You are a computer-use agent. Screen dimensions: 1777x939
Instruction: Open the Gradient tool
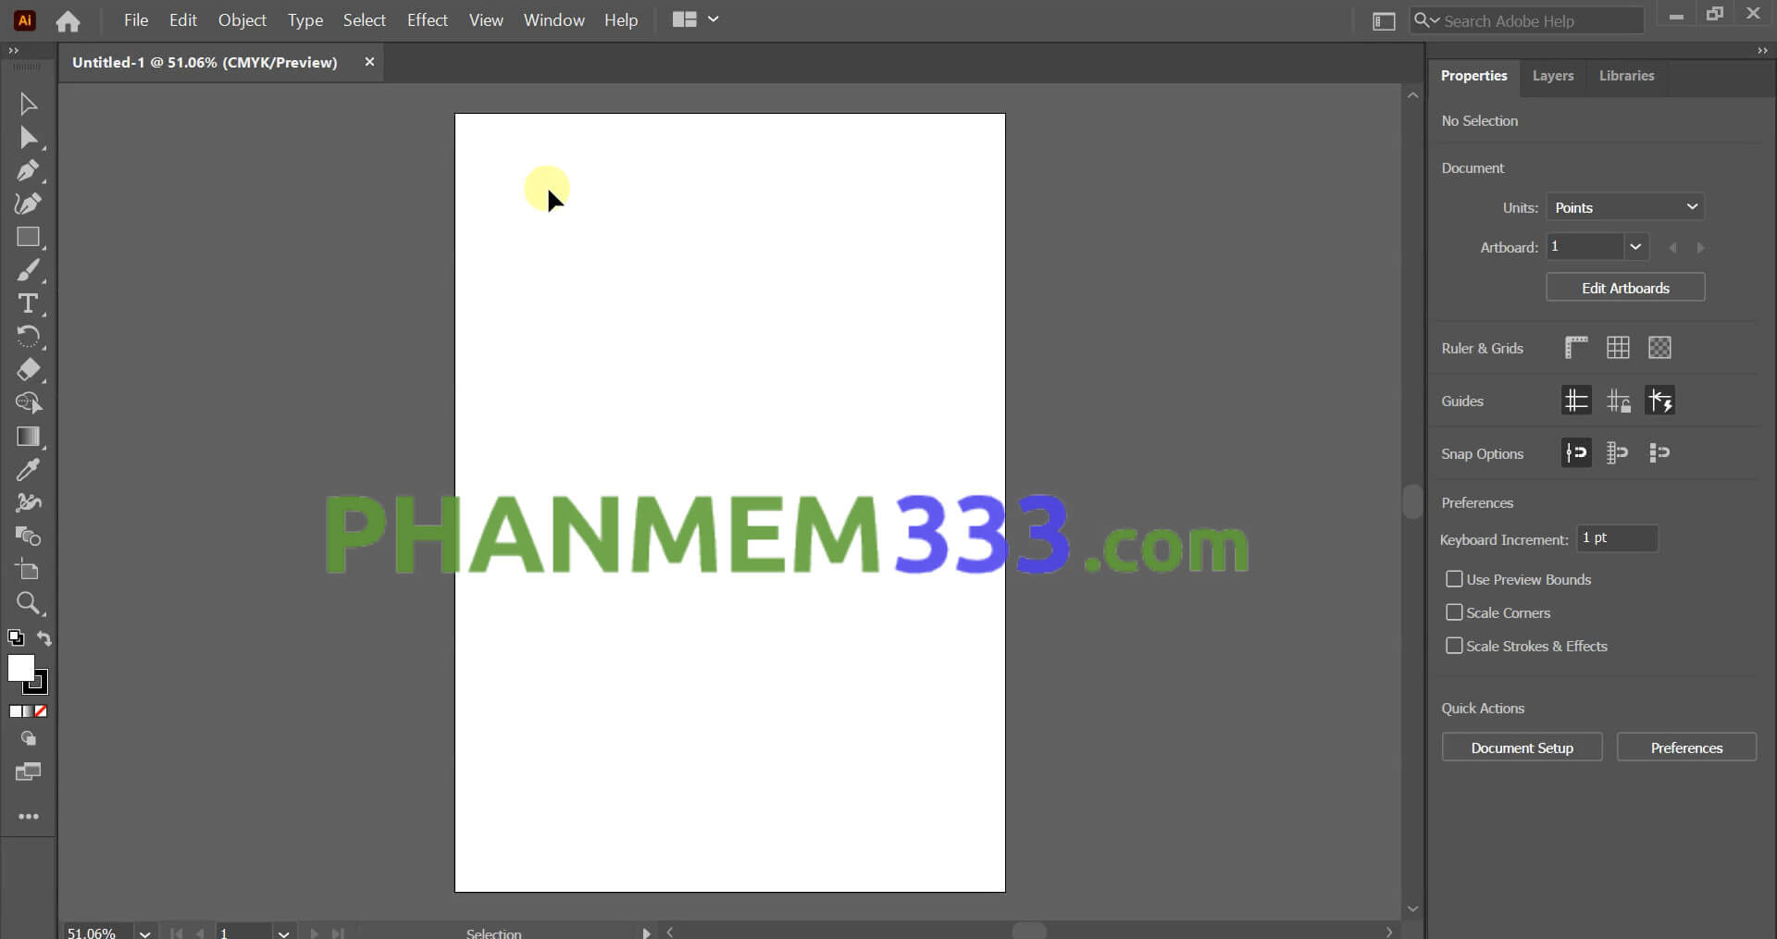[28, 437]
